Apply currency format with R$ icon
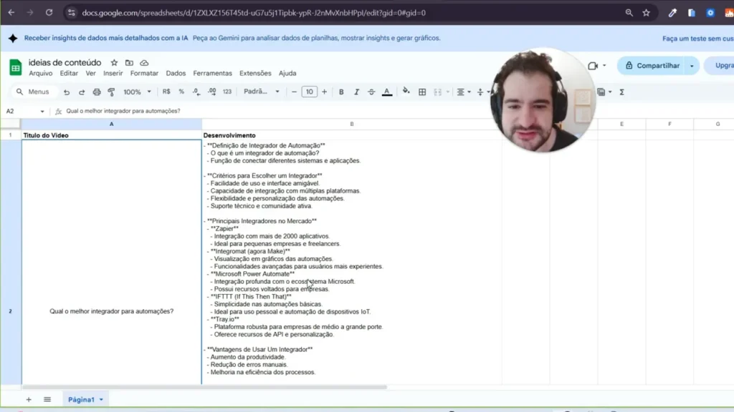This screenshot has height=412, width=734. 166,92
